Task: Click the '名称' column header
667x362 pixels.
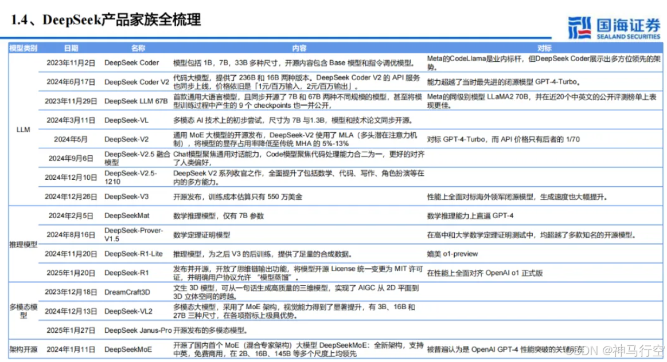Action: pos(138,48)
